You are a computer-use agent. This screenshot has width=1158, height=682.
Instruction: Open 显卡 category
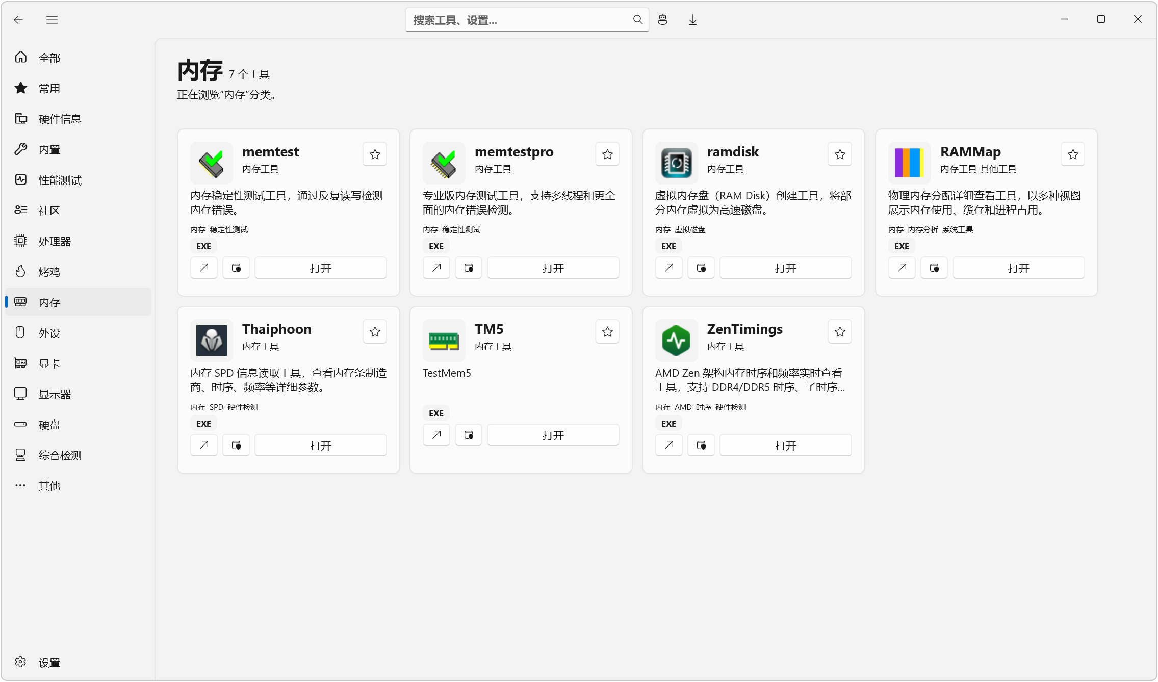(78, 363)
